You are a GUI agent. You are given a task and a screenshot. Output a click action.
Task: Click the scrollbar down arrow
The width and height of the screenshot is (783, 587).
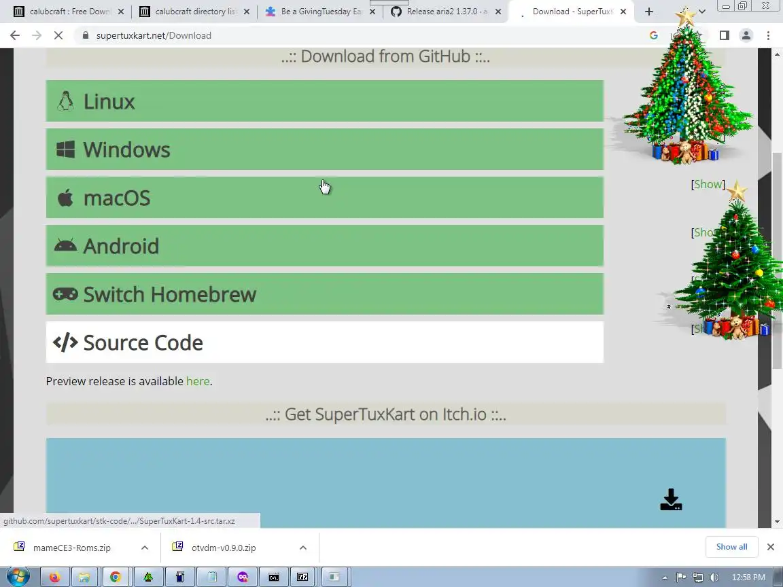tap(777, 522)
